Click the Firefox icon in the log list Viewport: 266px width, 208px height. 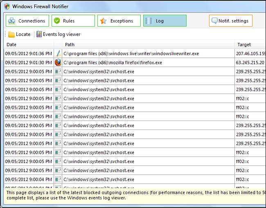(58, 63)
